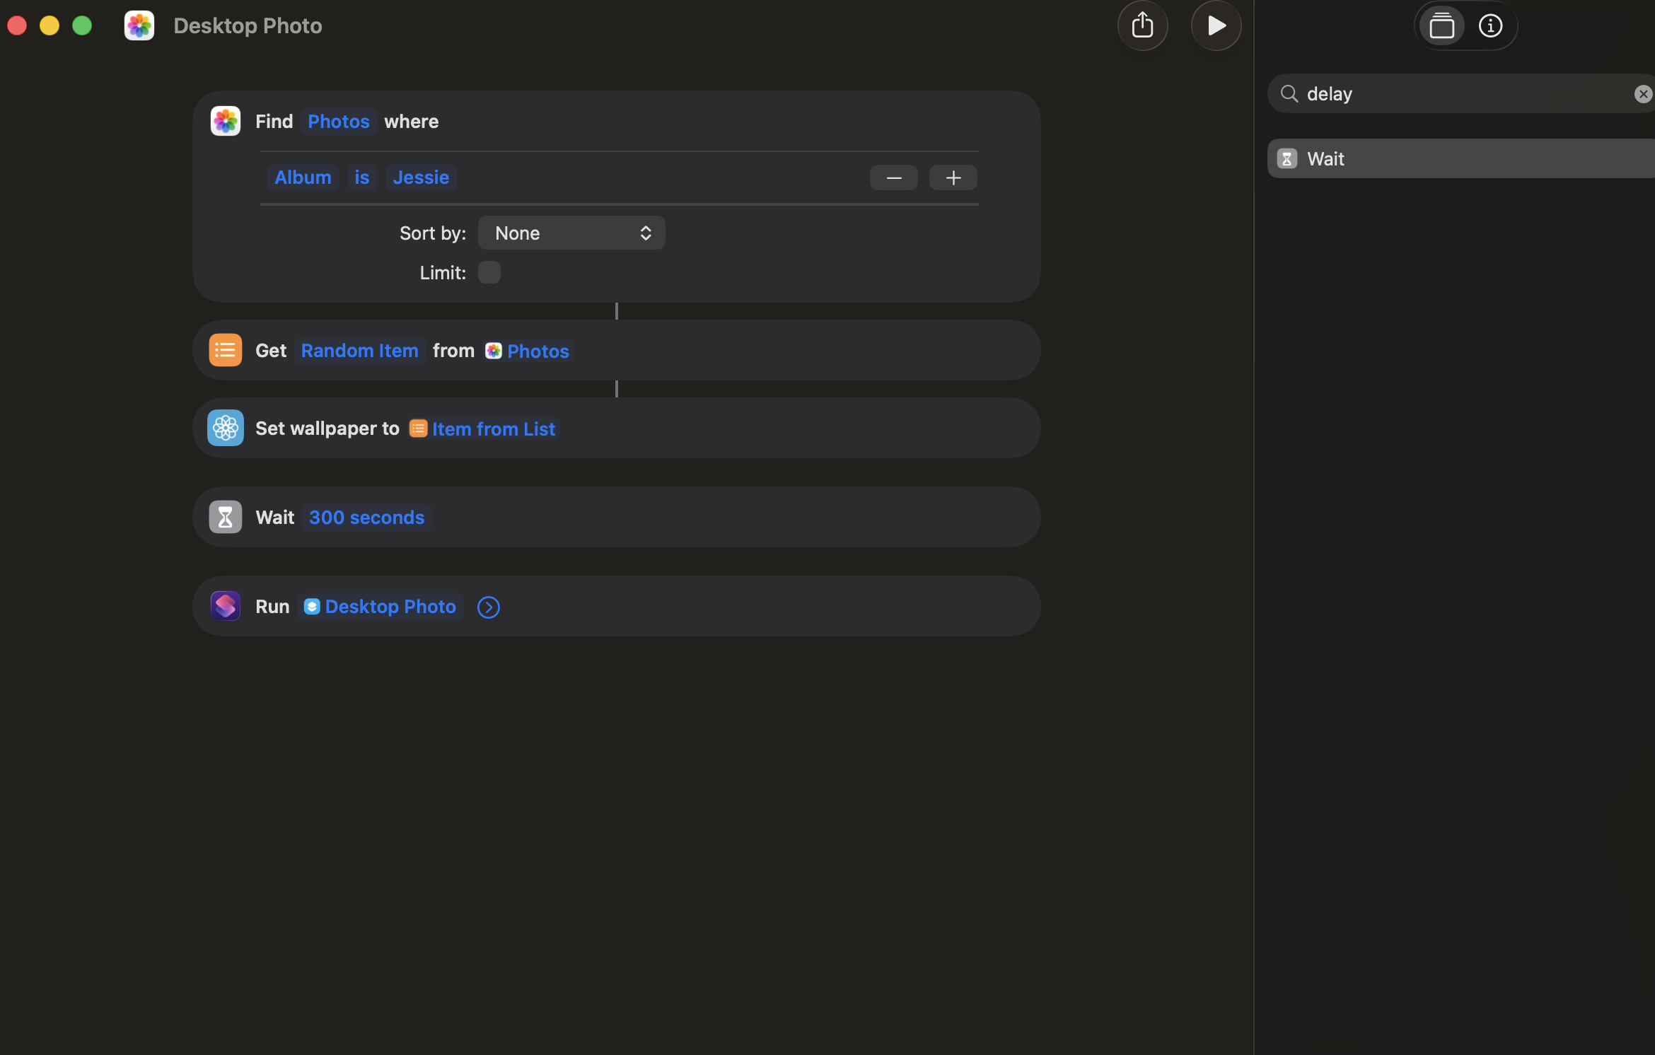Viewport: 1655px width, 1055px height.
Task: Add a filter with the plus button
Action: [953, 177]
